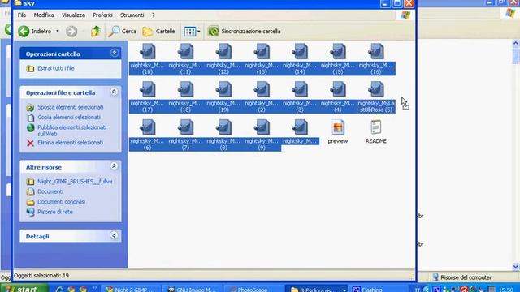Select brush file nightsky_M... (8)

[223, 135]
